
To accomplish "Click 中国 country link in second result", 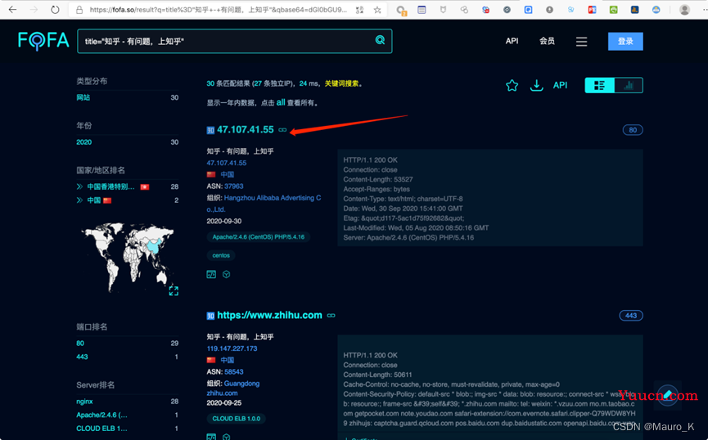I will pos(227,360).
